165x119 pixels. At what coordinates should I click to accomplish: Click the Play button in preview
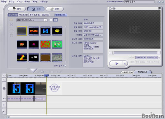117,64
